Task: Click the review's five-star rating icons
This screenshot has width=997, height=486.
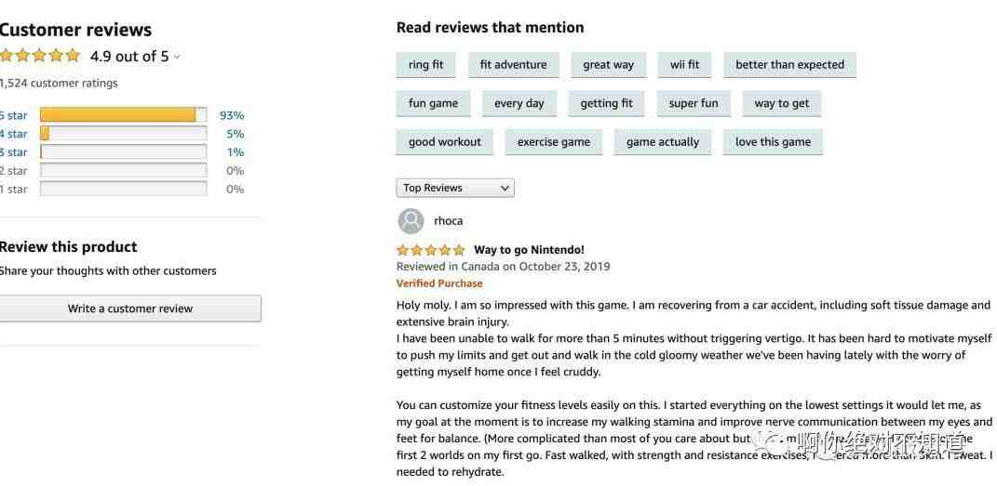Action: (x=430, y=250)
